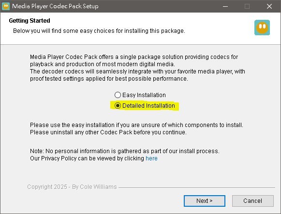
Task: Click the 'Copyright 2025 - By Cole Williams' text
Action: pyautogui.click(x=72, y=187)
